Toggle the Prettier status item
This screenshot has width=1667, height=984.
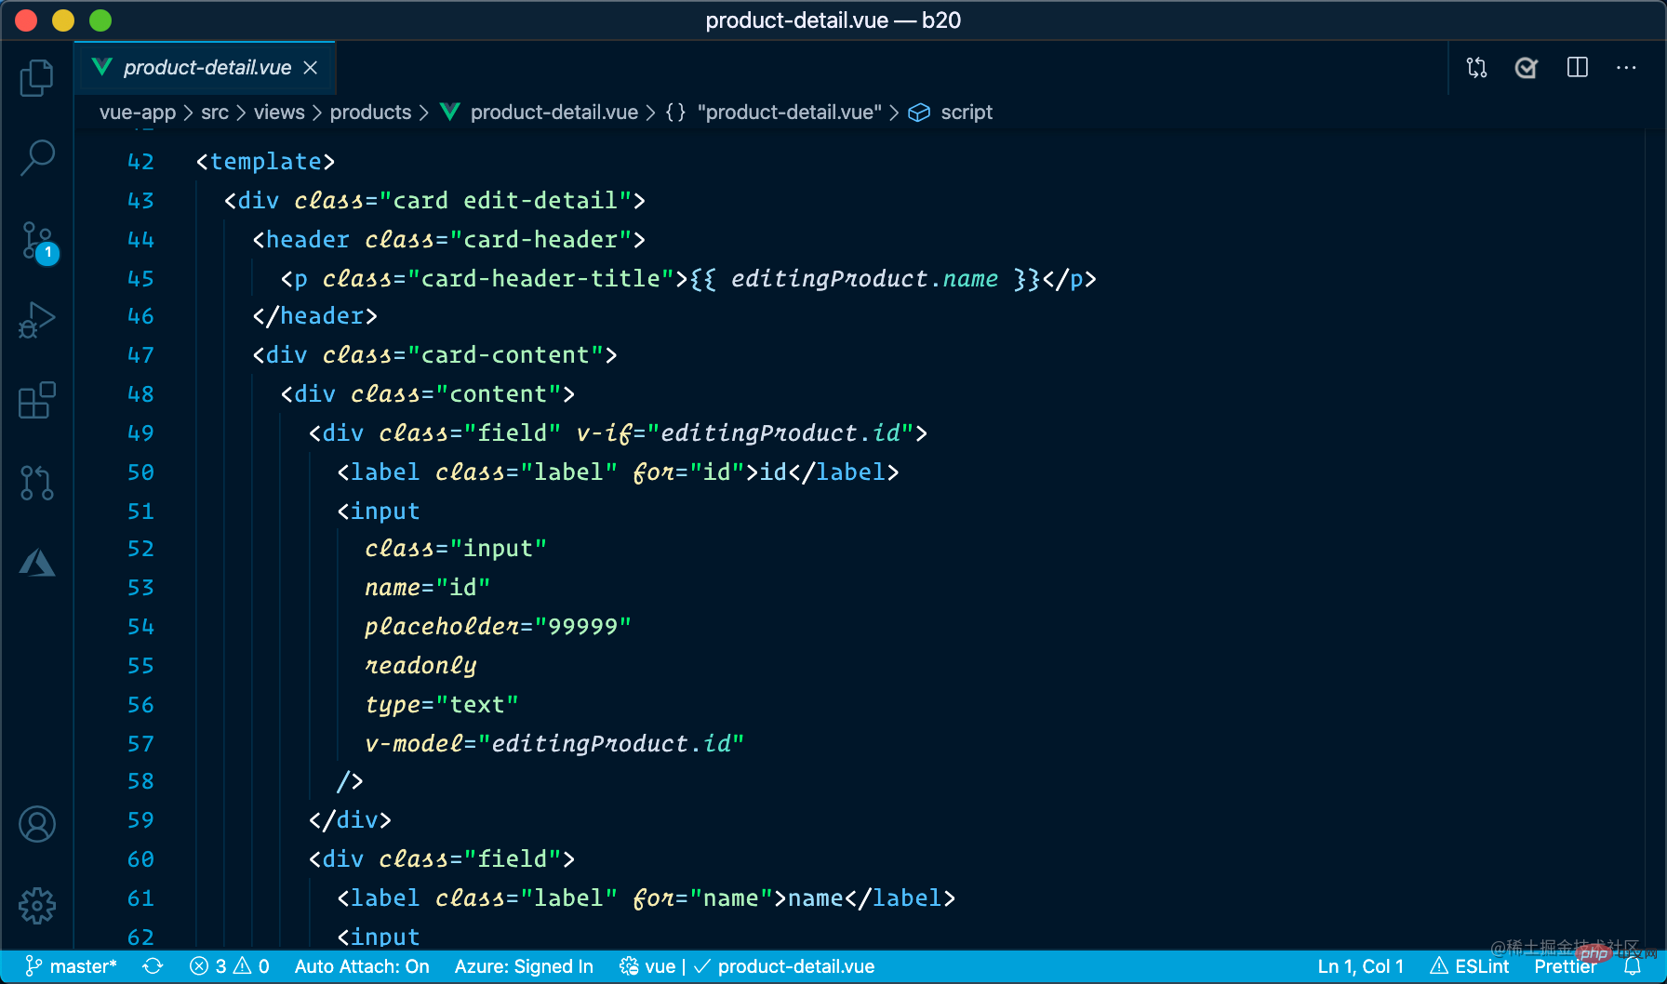click(x=1566, y=966)
